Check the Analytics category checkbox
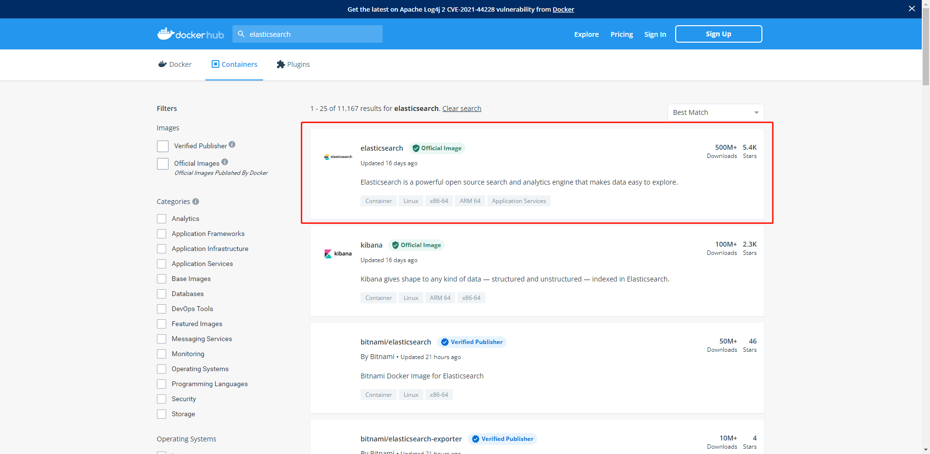The height and width of the screenshot is (454, 930). (x=161, y=219)
